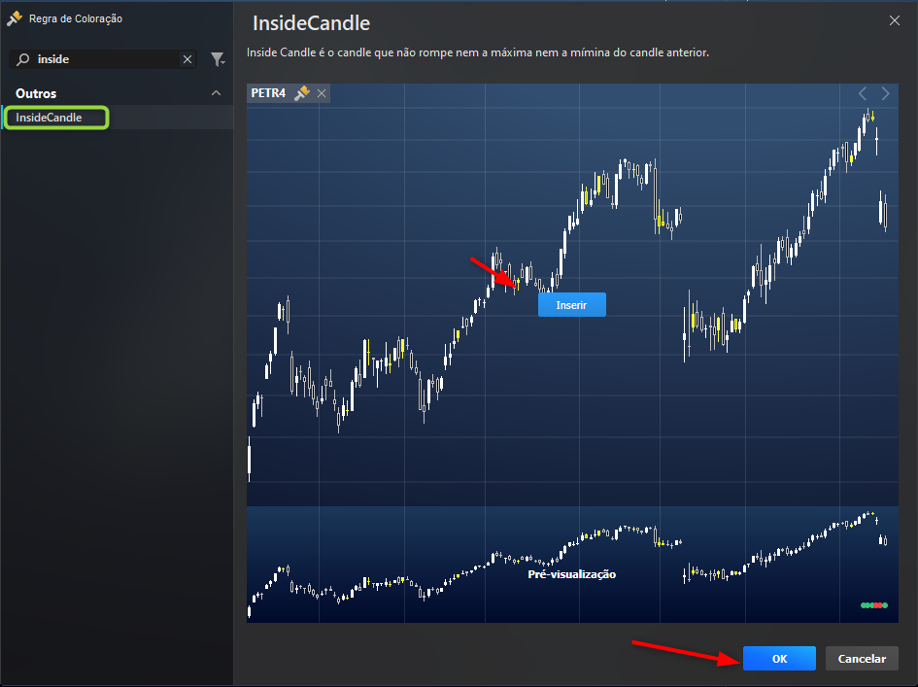This screenshot has height=687, width=918.
Task: Close the PETR4 chart tab
Action: (x=322, y=93)
